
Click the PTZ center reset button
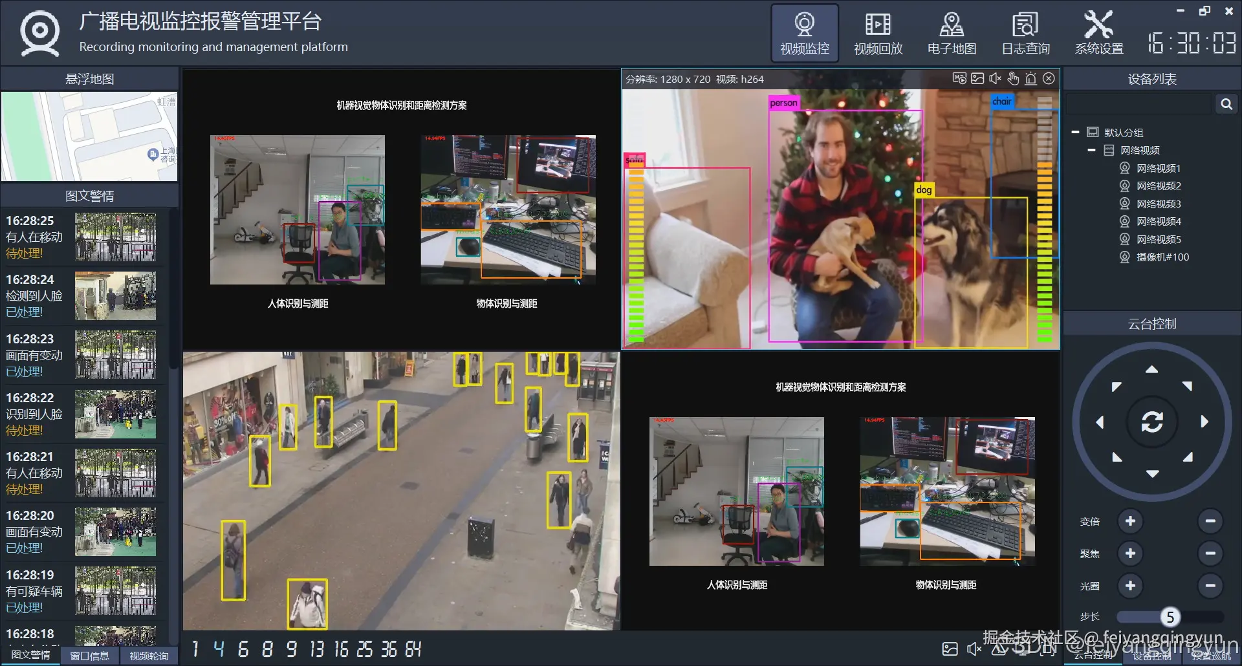pos(1152,422)
